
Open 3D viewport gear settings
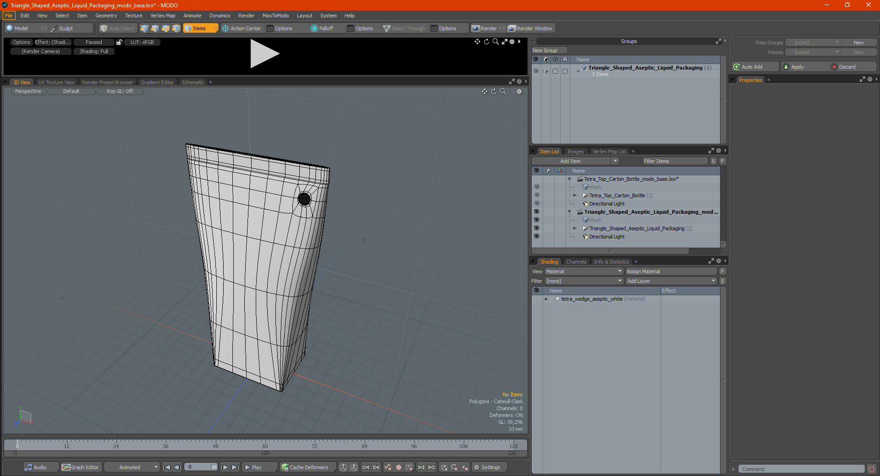pos(519,92)
